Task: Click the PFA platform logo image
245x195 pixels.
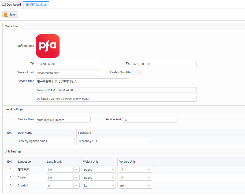Action: pos(48,46)
